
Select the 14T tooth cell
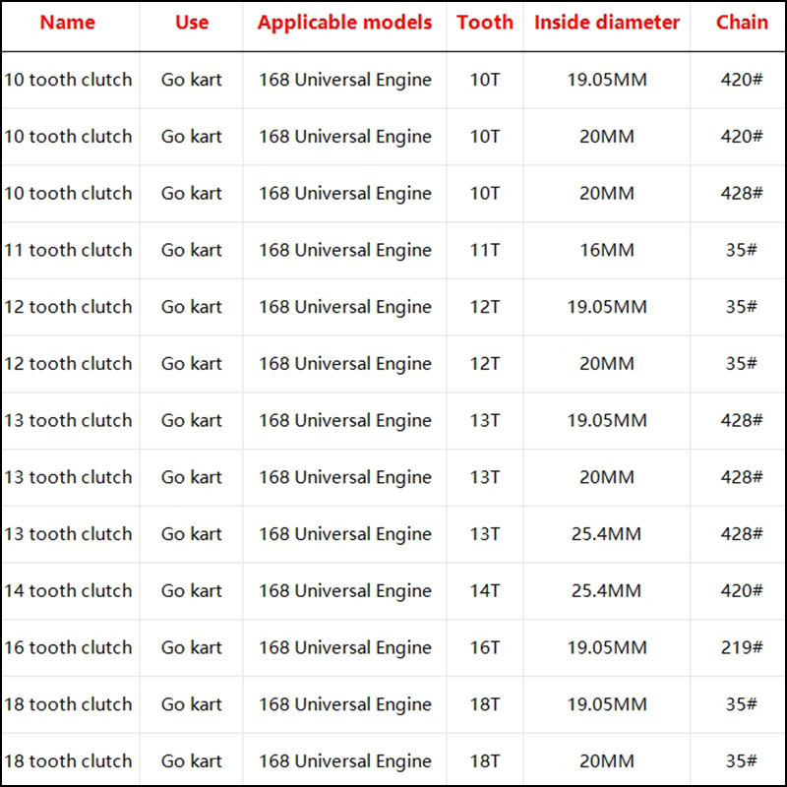(x=485, y=590)
